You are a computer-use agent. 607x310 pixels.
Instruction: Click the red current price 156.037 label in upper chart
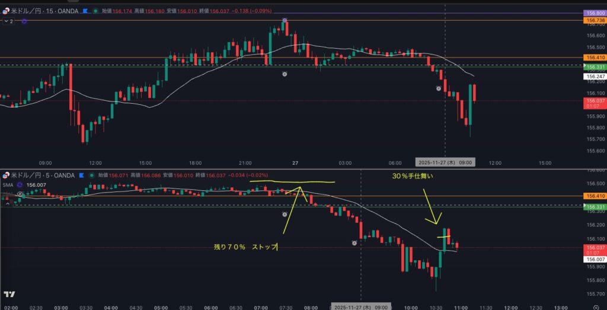pyautogui.click(x=595, y=101)
